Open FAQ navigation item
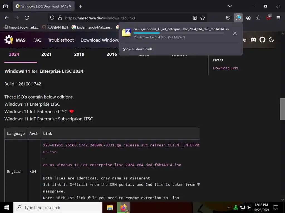Viewport: 285px width, 213px height. (38, 40)
